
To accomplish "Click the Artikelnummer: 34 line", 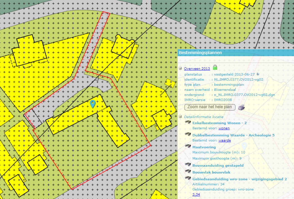I will 208,184.
